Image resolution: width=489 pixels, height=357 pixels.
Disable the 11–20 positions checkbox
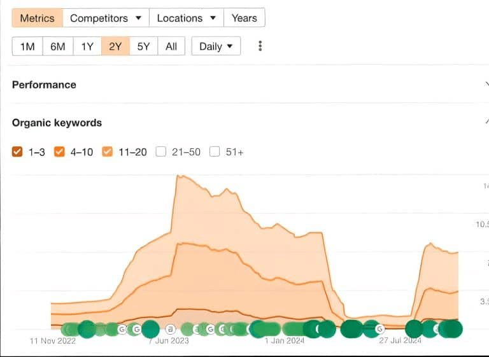[107, 151]
